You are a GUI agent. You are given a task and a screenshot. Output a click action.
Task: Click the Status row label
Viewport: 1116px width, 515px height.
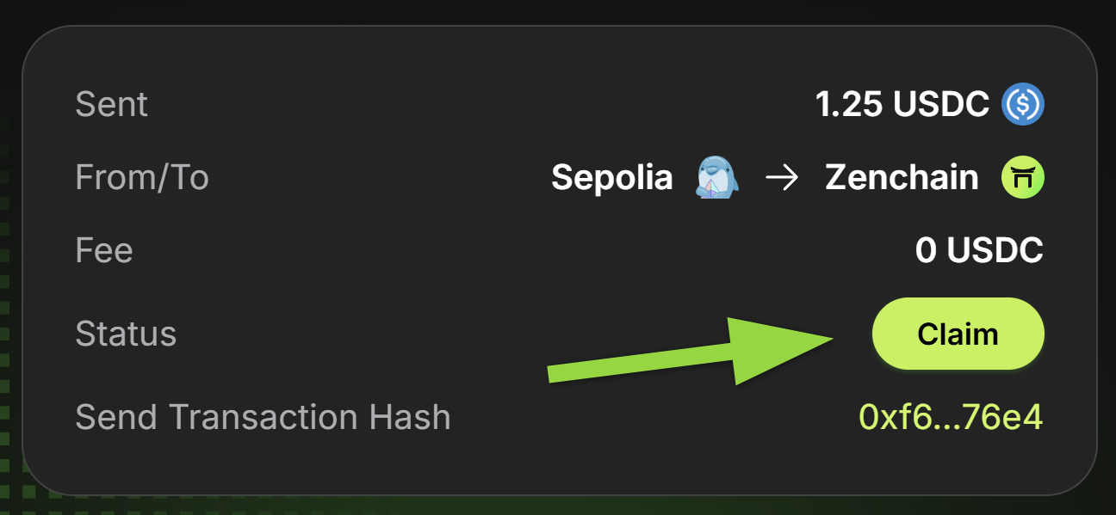[126, 334]
